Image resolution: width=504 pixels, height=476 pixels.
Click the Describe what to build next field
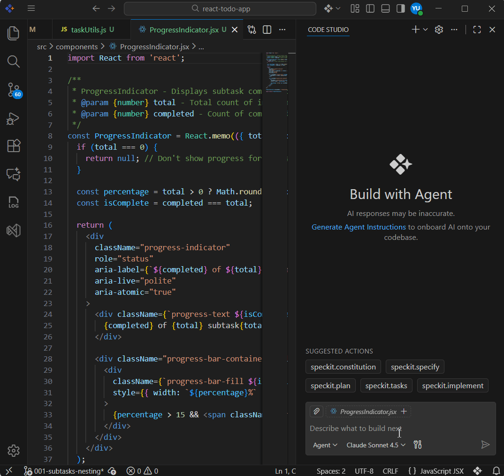click(355, 429)
